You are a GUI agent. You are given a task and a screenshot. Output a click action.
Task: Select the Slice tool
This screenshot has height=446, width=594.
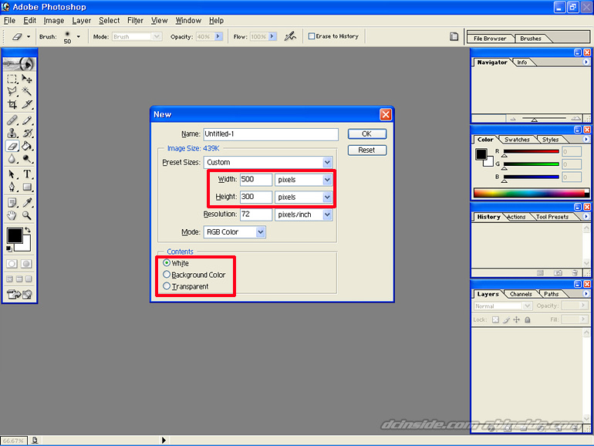tap(26, 104)
